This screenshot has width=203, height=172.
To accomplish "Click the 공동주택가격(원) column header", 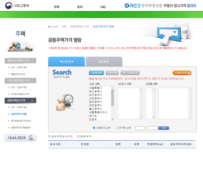I will pos(181,144).
